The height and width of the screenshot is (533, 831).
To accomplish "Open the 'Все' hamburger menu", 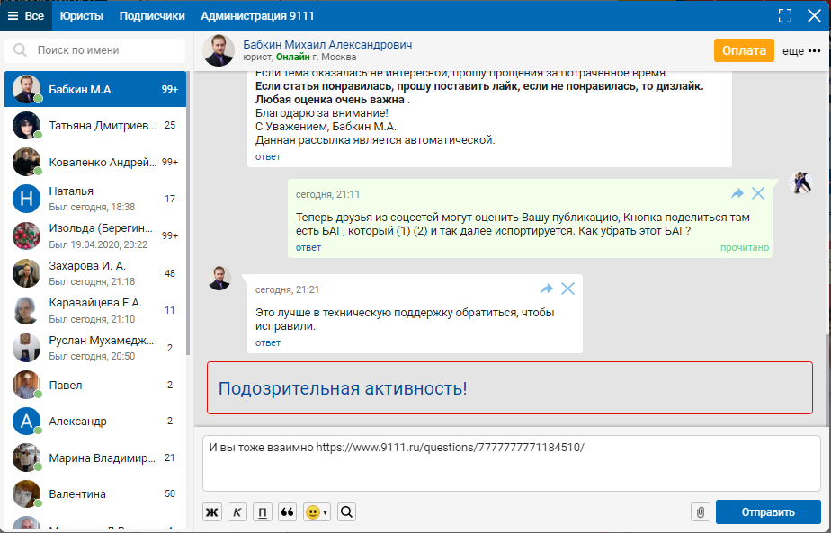I will (x=25, y=15).
